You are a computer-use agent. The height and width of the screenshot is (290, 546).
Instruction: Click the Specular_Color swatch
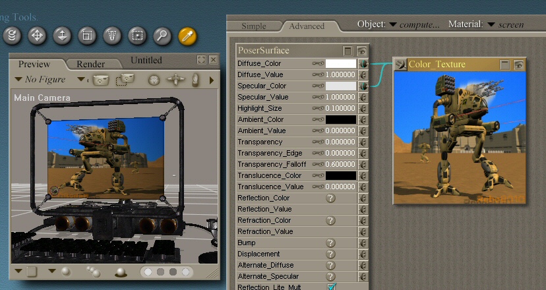click(x=341, y=86)
